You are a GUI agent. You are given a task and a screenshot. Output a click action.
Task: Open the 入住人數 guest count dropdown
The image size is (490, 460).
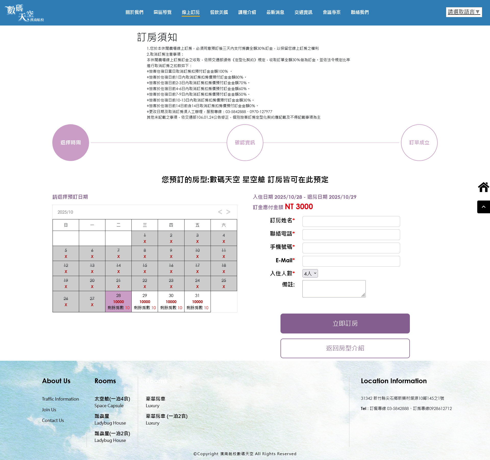[x=310, y=273]
